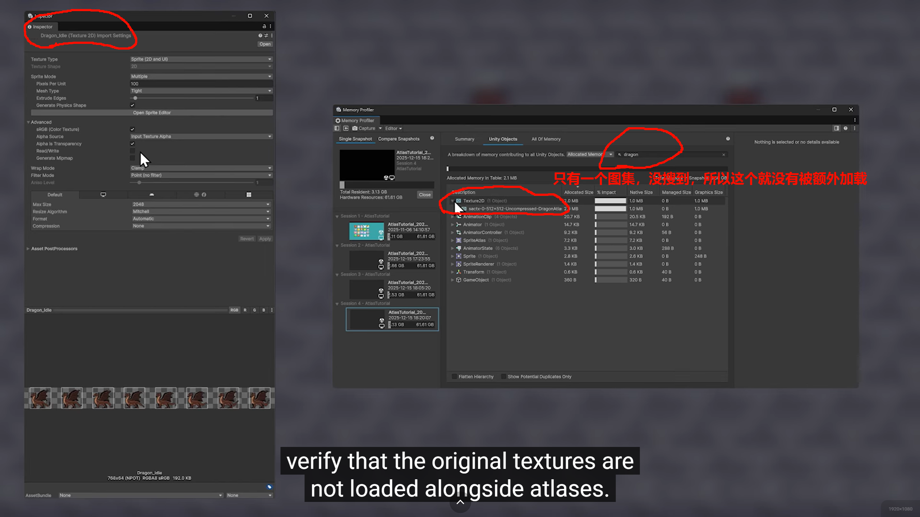Adjust the Extrude Edges slider handle

[x=135, y=98]
